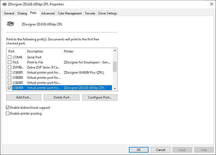Select the Security tab

click(90, 13)
